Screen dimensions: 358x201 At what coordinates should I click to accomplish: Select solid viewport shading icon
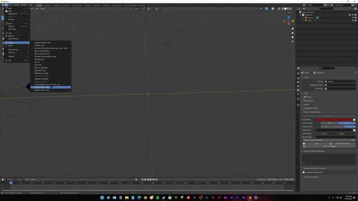[x=285, y=9]
